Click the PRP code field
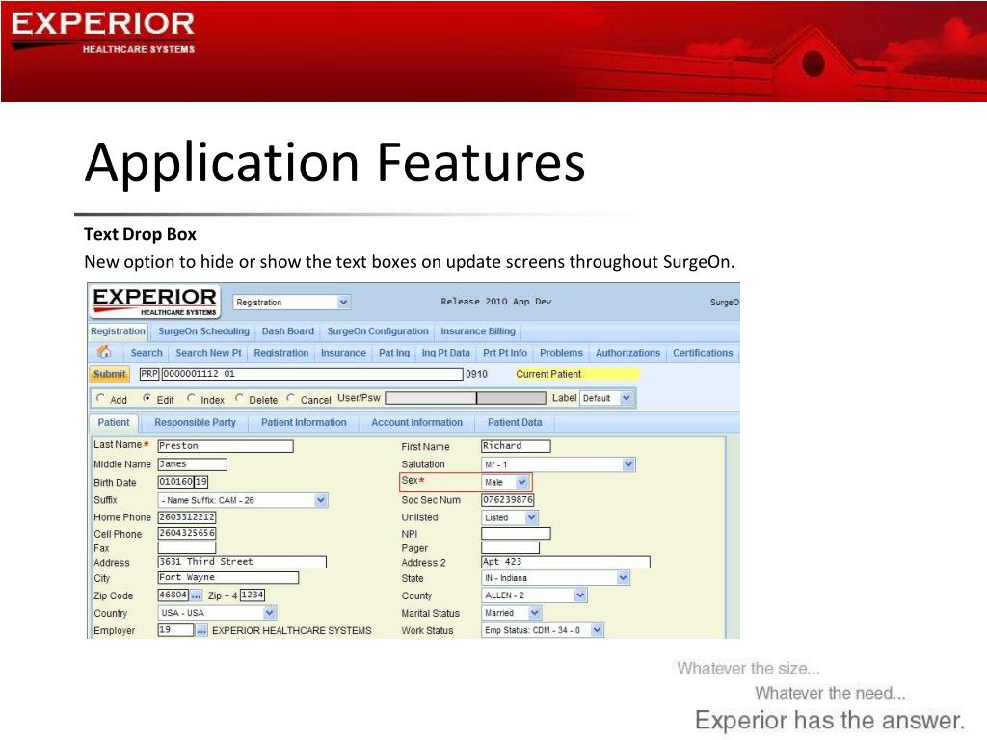987x740 pixels. (x=149, y=374)
